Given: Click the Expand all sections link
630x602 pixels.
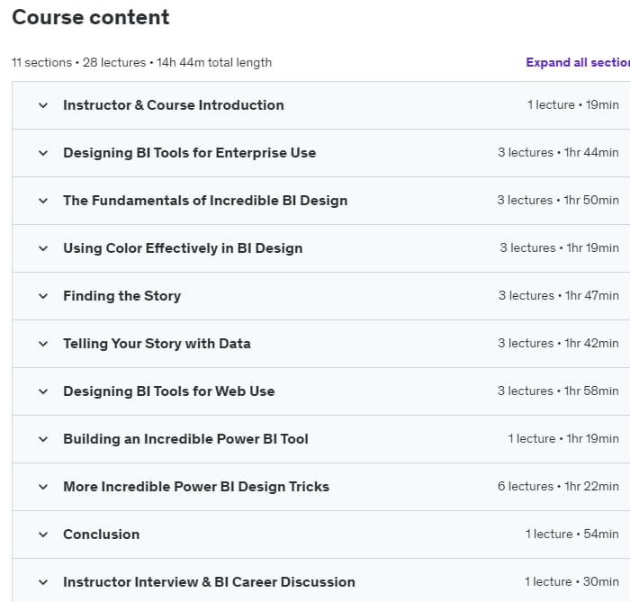Looking at the screenshot, I should 578,62.
